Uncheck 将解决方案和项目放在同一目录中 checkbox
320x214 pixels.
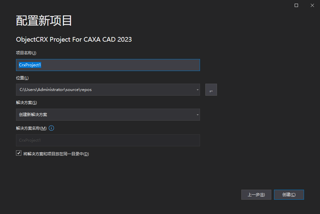[x=19, y=153]
